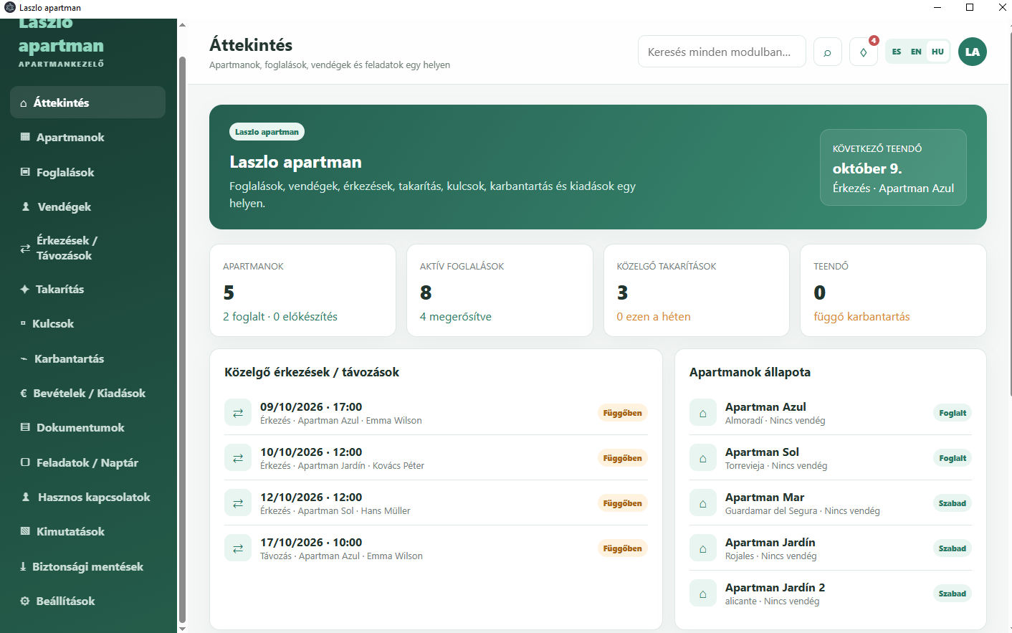Click the Következő teendő október 9. card
The width and height of the screenshot is (1012, 633).
tap(893, 168)
